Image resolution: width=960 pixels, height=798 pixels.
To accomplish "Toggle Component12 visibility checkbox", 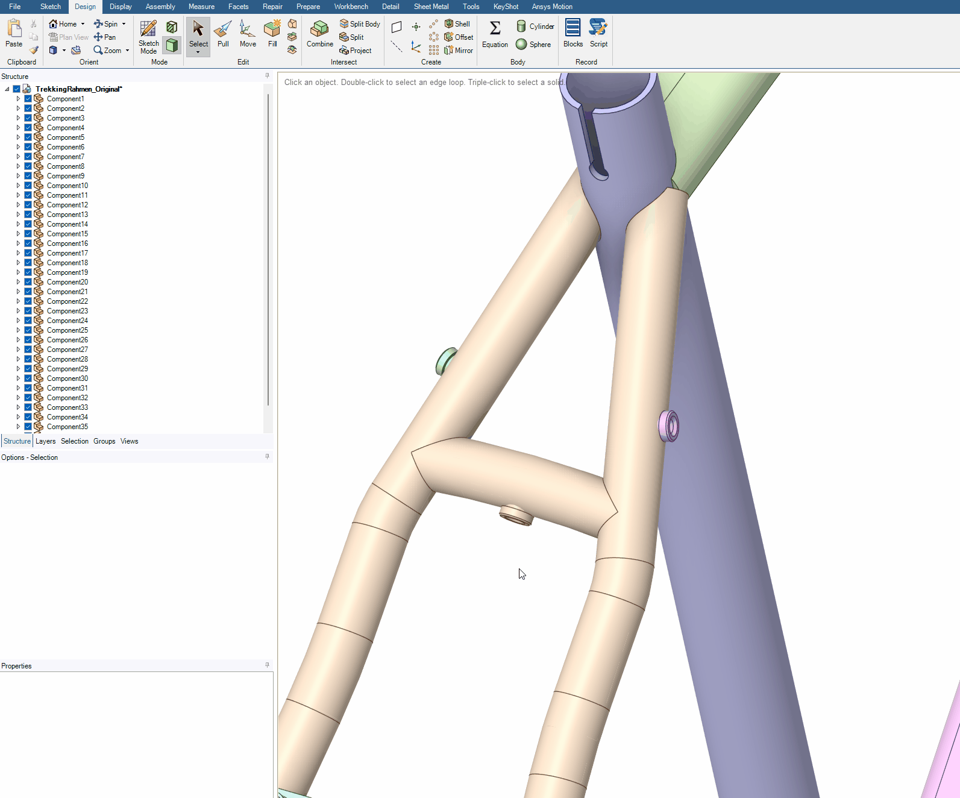I will [28, 205].
